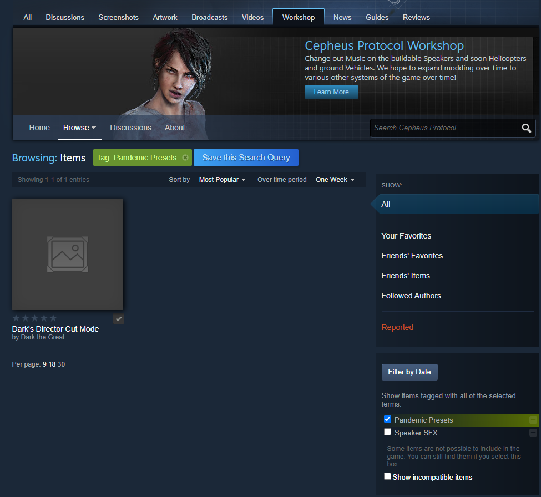Remove the Pandemic Presets tag filter
The height and width of the screenshot is (497, 541).
tap(185, 158)
